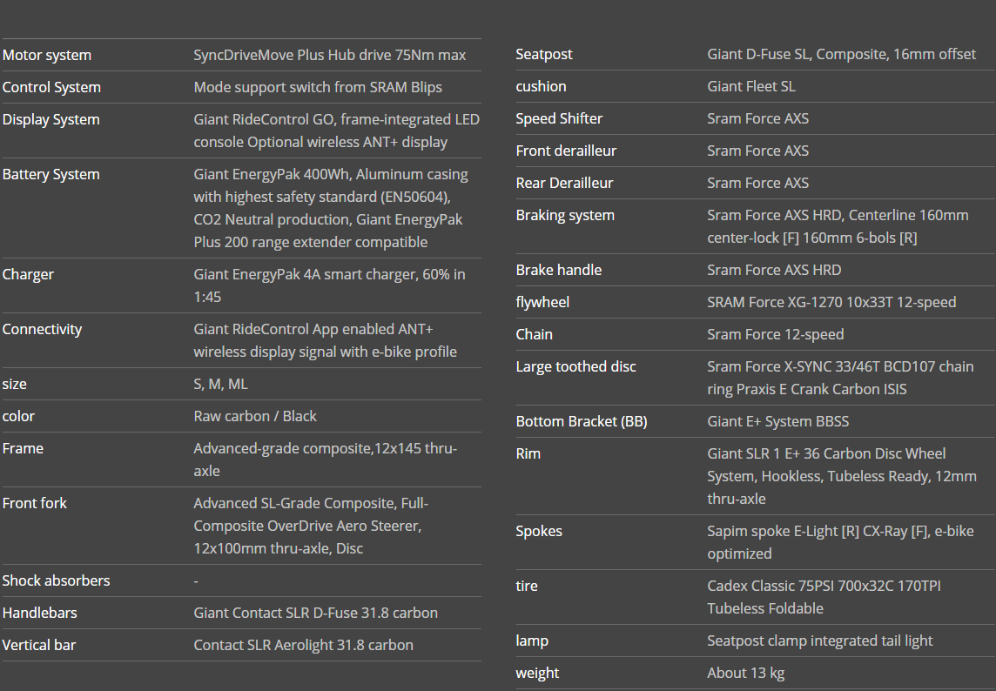
Task: Click the Braking system label
Action: 565,216
